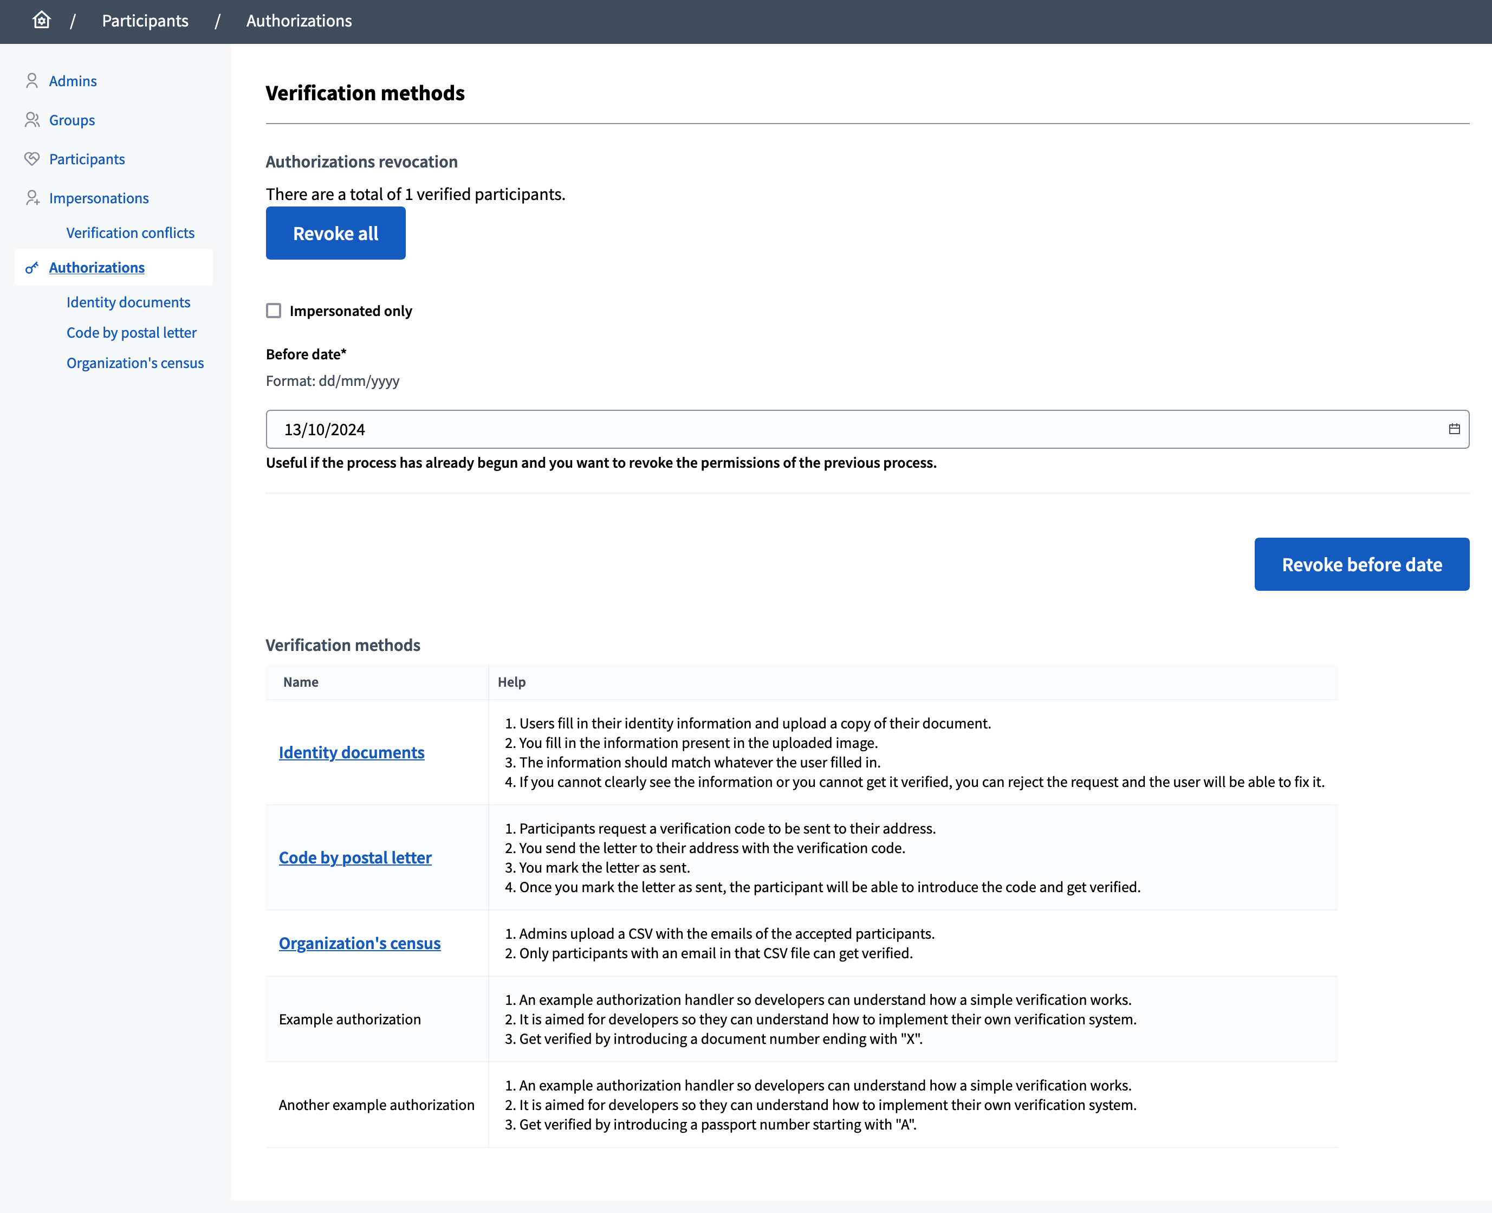The height and width of the screenshot is (1213, 1492).
Task: Open Code by postal letter table link
Action: (355, 857)
